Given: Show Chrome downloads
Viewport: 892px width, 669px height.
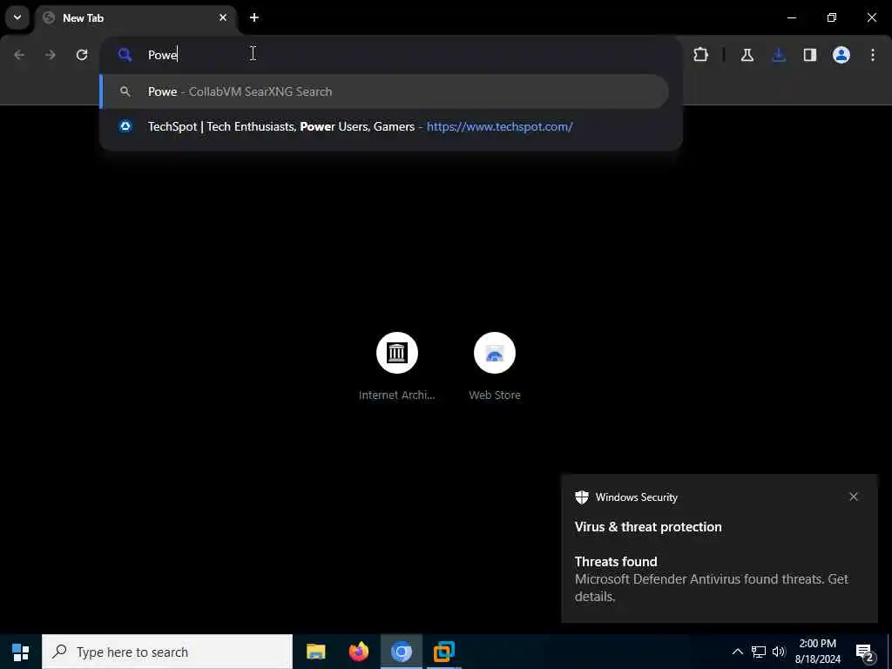Looking at the screenshot, I should click(779, 55).
